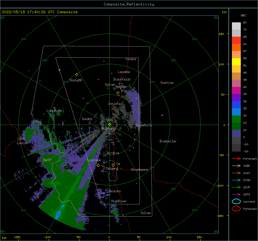Viewport: 258px width, 241px height.
Task: Click the Drumheller label
Action: [168, 141]
